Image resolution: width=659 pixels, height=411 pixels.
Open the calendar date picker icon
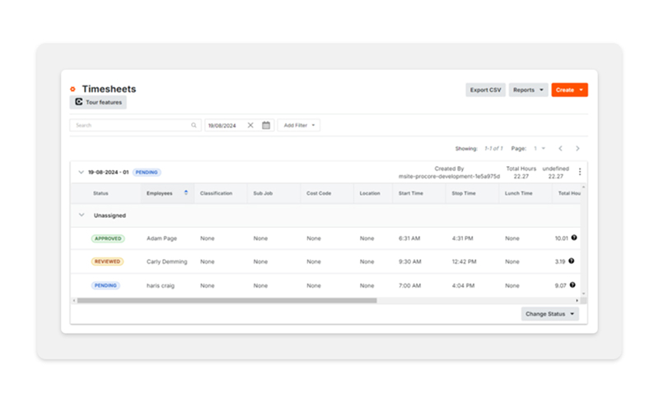pyautogui.click(x=266, y=126)
